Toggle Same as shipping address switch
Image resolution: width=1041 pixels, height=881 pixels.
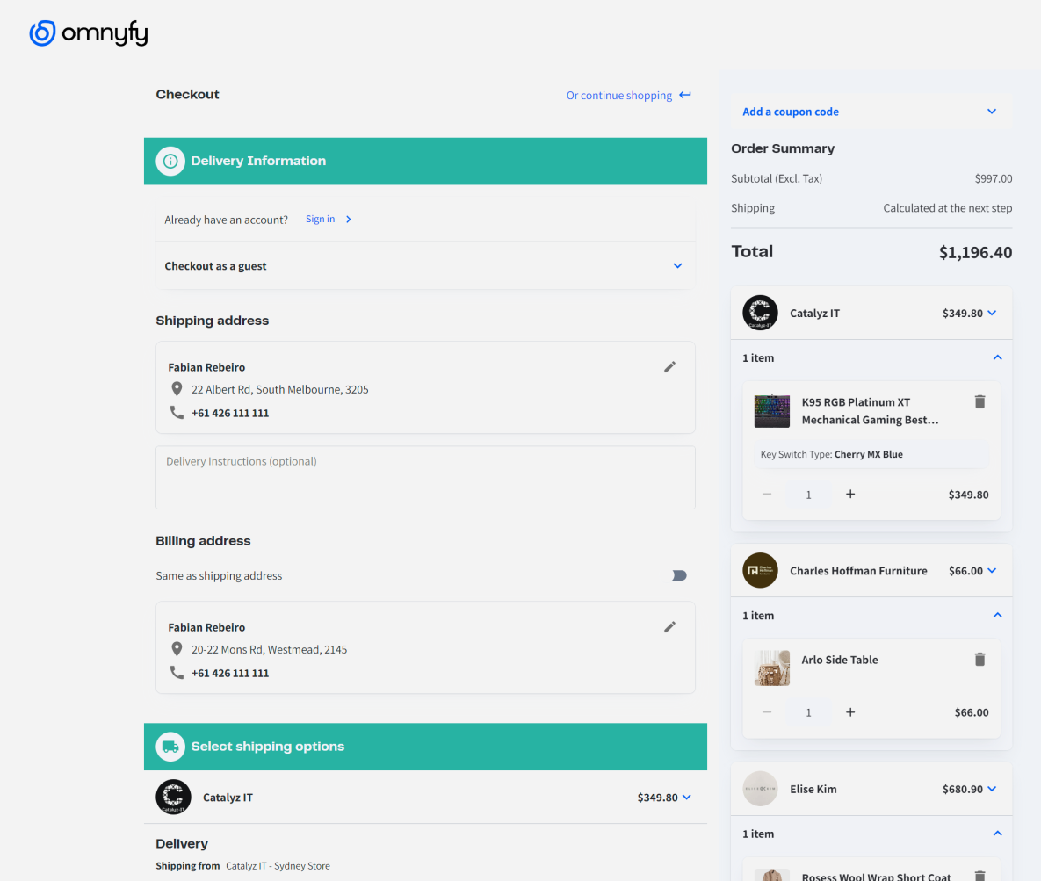679,575
